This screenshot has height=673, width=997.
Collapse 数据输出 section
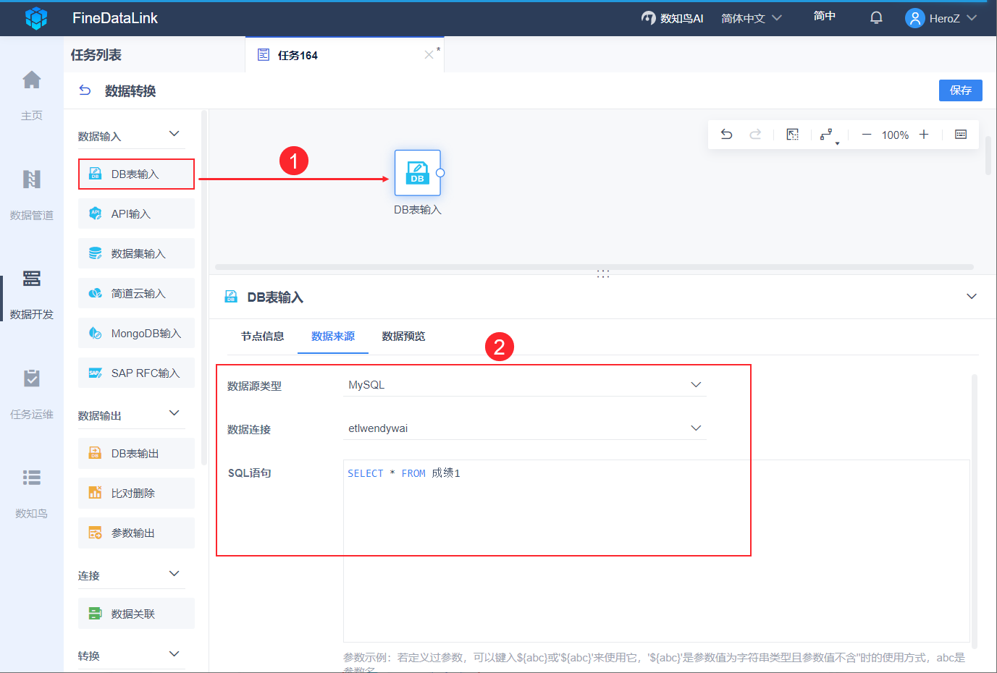(174, 413)
